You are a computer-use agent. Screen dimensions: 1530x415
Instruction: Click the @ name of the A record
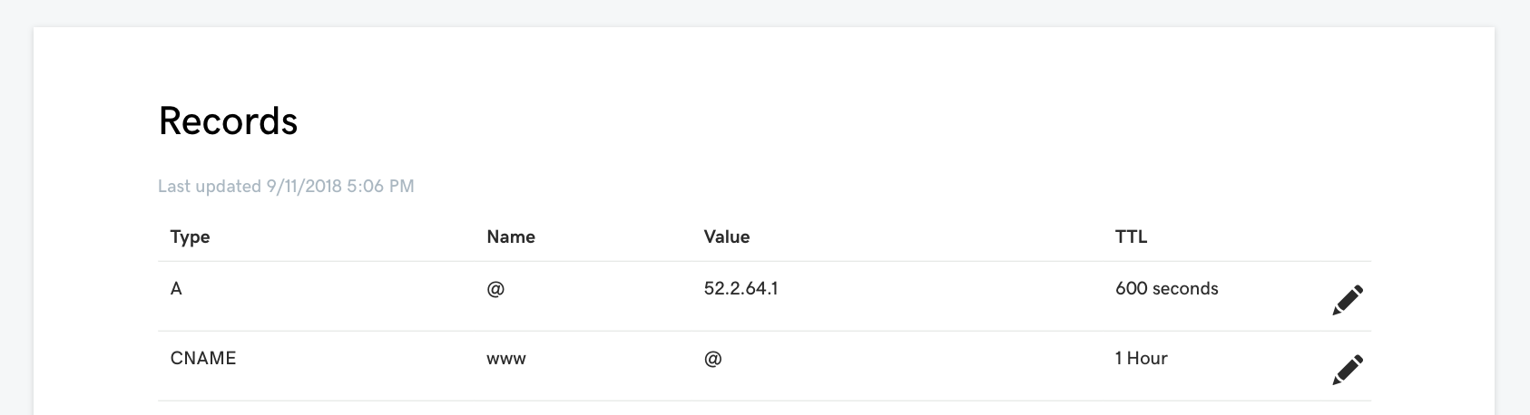point(495,290)
